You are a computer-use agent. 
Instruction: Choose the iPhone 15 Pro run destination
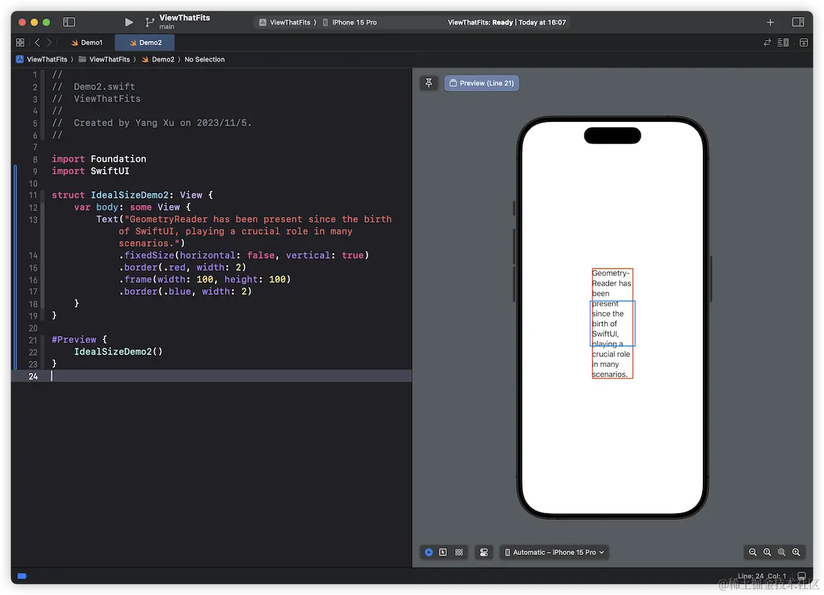coord(350,22)
